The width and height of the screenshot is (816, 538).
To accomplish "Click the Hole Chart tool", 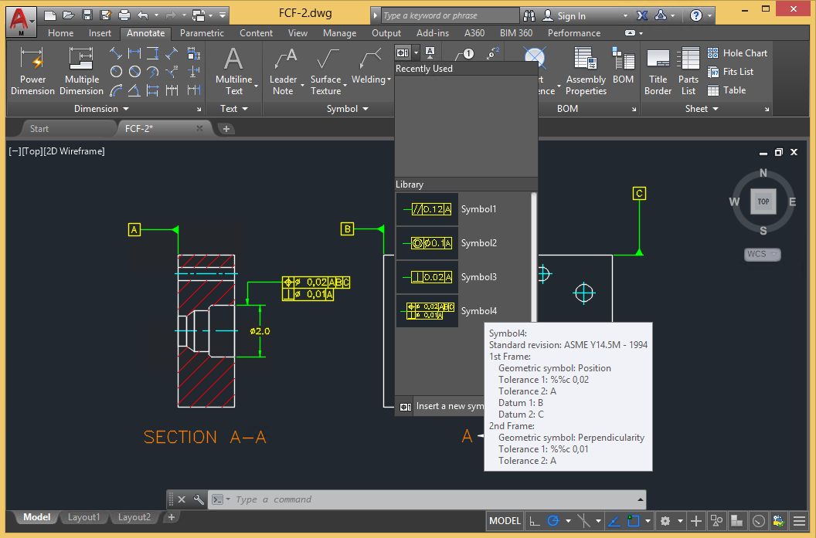I will pos(737,53).
